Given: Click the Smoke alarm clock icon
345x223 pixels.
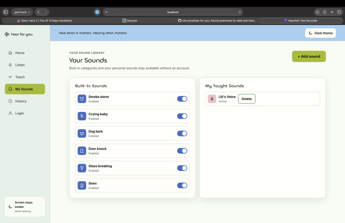Looking at the screenshot, I should (82, 99).
